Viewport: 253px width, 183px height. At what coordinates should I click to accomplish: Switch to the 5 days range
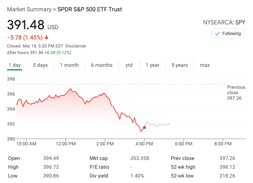pos(40,65)
